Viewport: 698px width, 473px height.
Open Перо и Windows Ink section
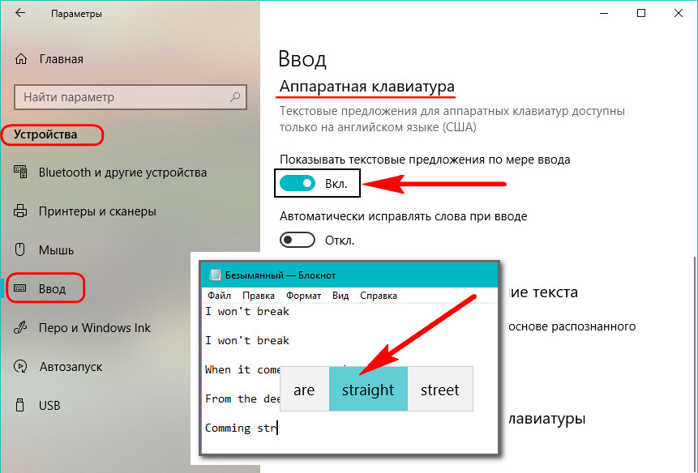[95, 328]
